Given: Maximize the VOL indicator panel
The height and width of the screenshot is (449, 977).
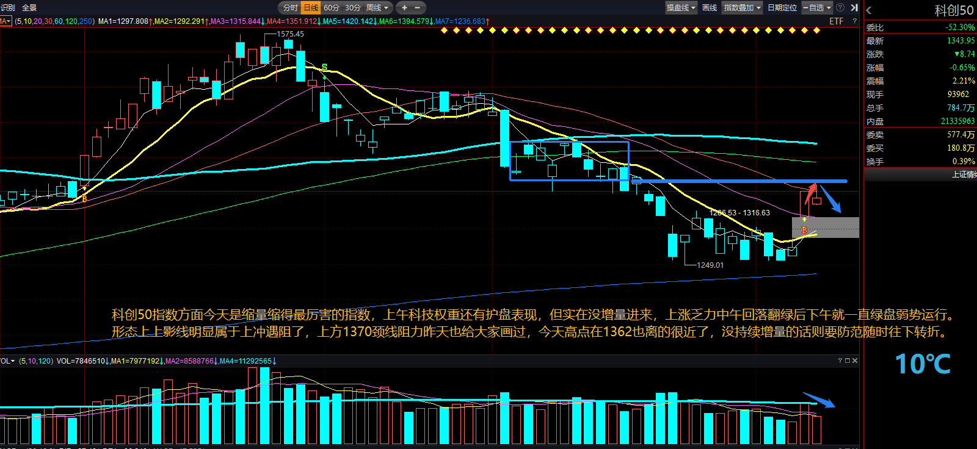Looking at the screenshot, I should click(848, 361).
